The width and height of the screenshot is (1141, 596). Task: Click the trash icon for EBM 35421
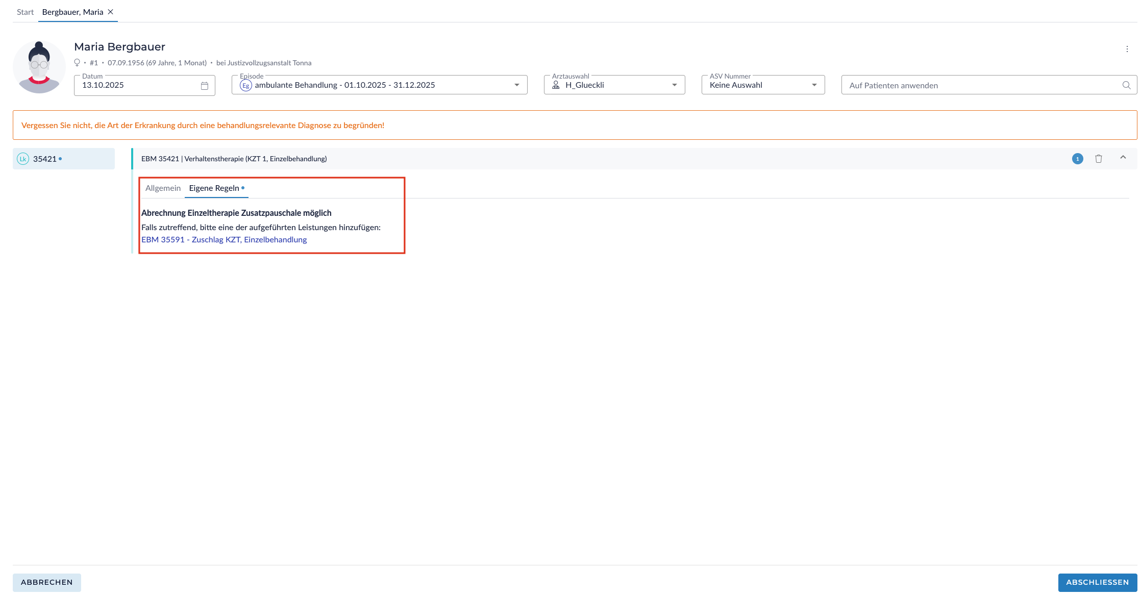pos(1098,159)
